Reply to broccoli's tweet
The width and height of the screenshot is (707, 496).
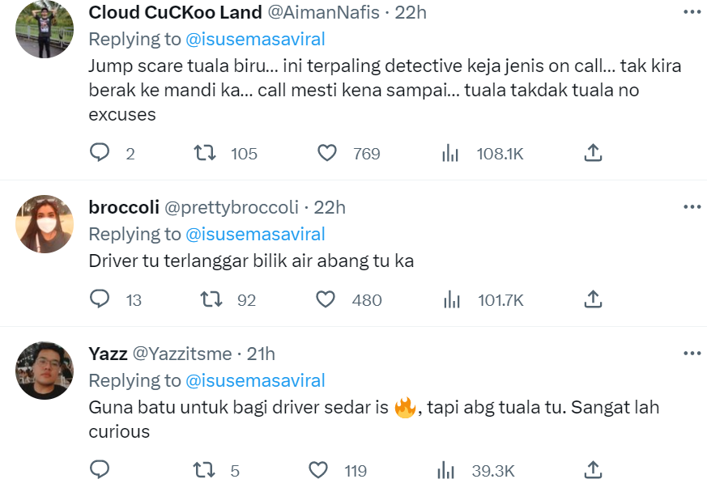pos(100,299)
